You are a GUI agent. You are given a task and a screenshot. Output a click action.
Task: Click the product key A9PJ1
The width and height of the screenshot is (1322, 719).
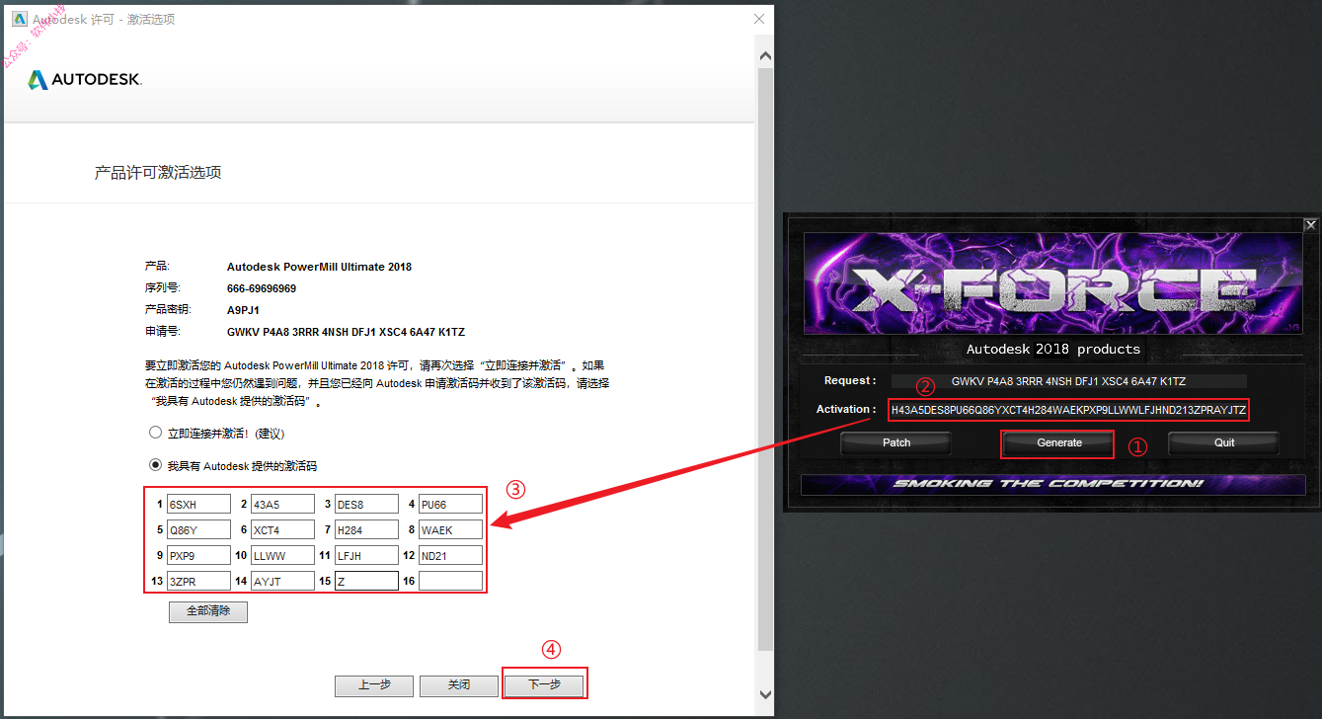(x=243, y=310)
